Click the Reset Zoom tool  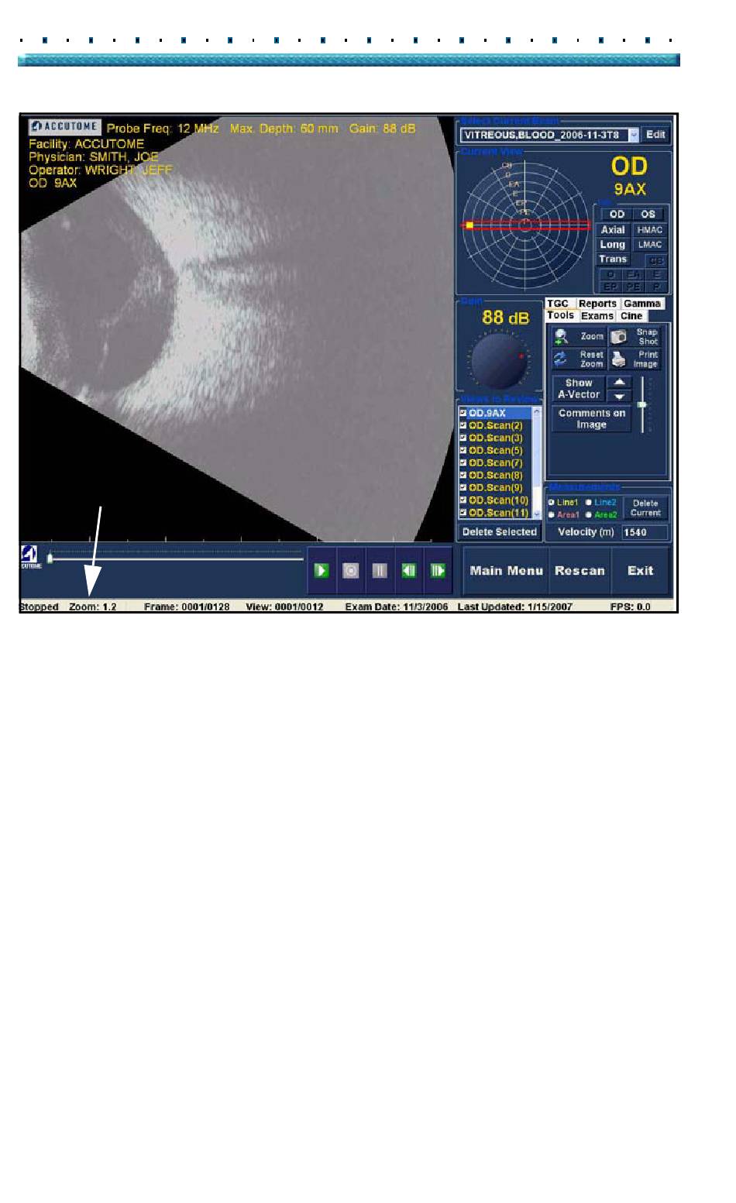coord(579,359)
